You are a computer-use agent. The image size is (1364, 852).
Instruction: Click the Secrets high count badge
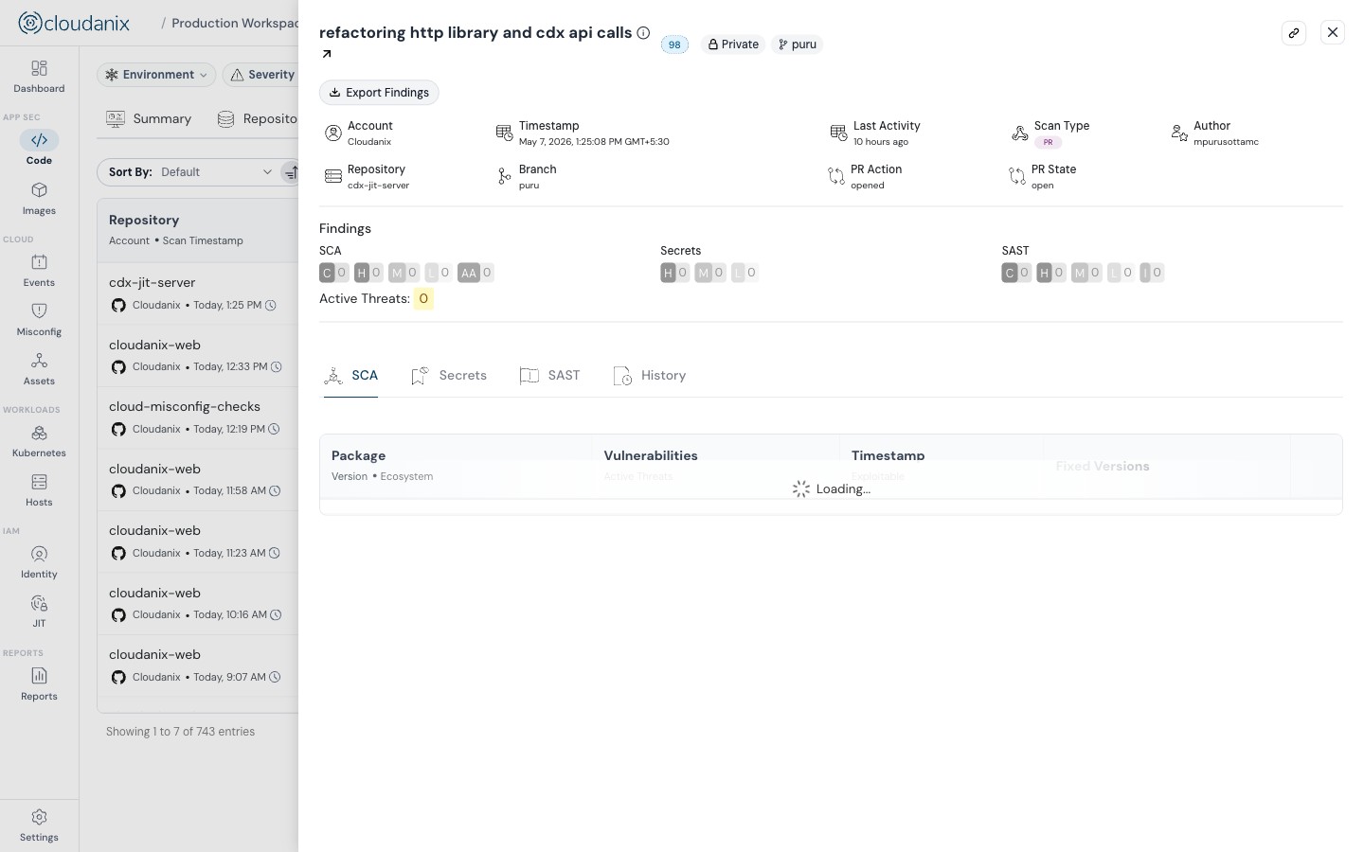(x=674, y=273)
